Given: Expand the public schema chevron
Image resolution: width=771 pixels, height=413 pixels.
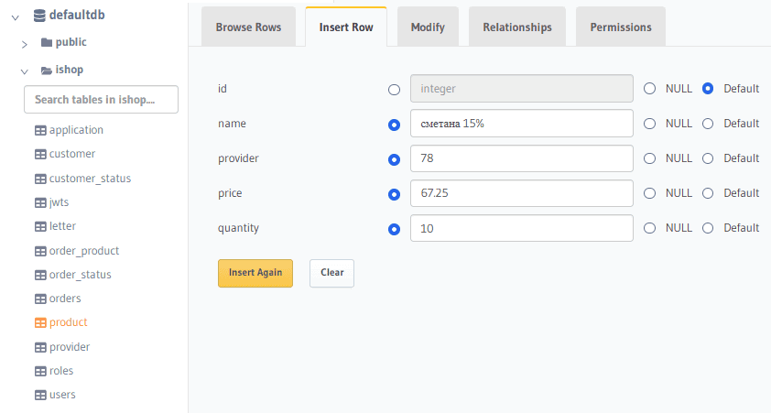Looking at the screenshot, I should [x=25, y=43].
